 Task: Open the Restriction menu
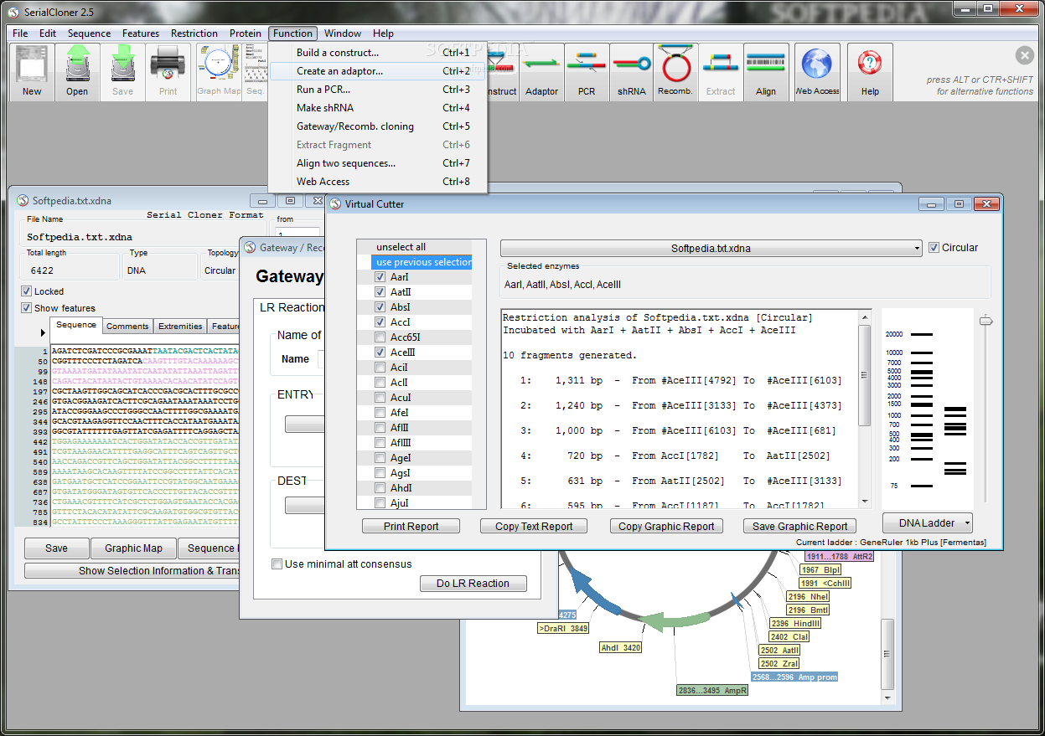194,33
